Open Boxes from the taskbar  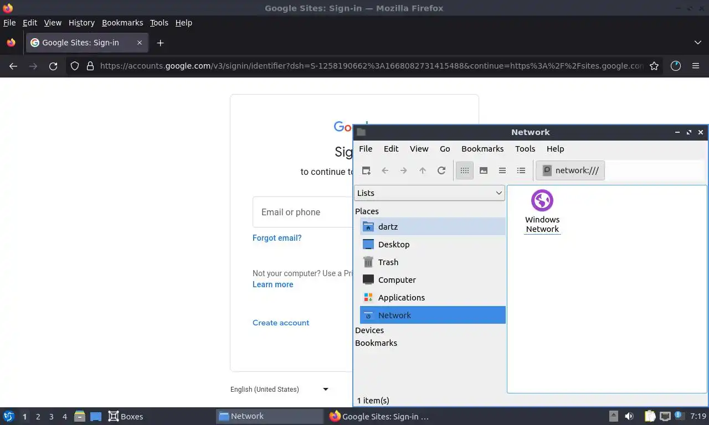[x=126, y=416]
